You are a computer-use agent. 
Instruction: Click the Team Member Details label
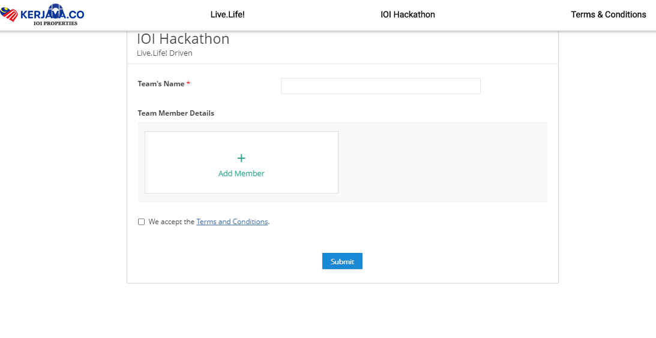click(x=176, y=113)
